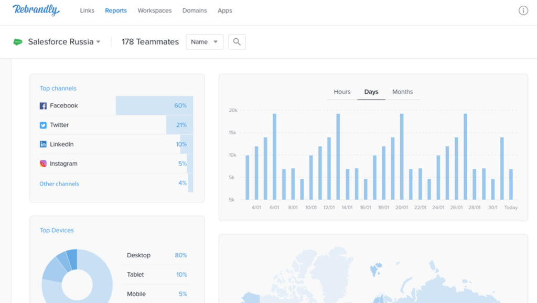The height and width of the screenshot is (303, 537).
Task: Select the Days tab
Action: click(371, 92)
